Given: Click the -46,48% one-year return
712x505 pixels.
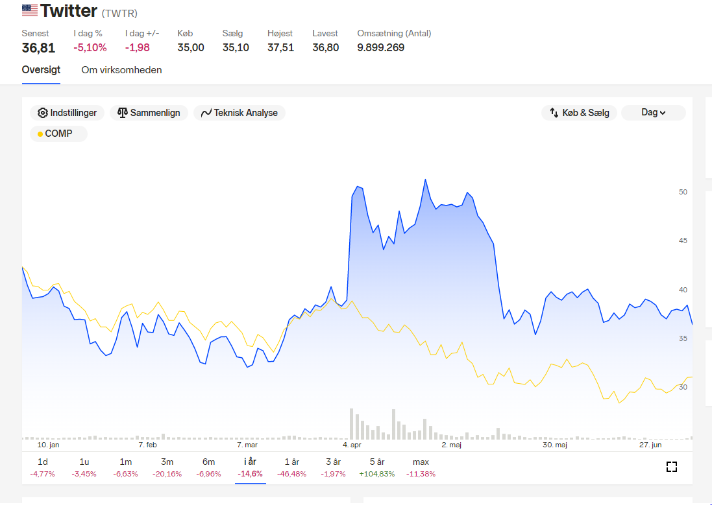Looking at the screenshot, I should tap(292, 474).
